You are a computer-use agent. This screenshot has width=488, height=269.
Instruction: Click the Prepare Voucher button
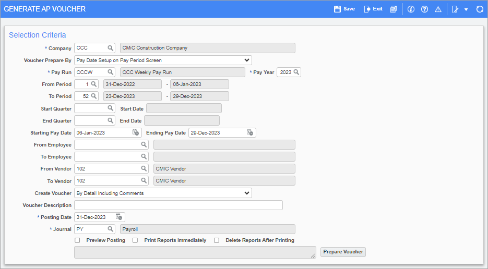[343, 252]
